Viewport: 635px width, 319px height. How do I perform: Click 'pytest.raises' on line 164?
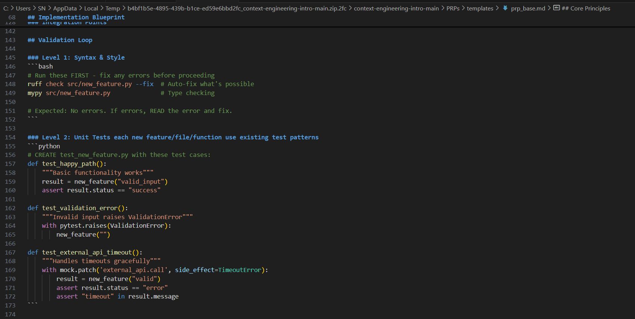click(x=83, y=225)
